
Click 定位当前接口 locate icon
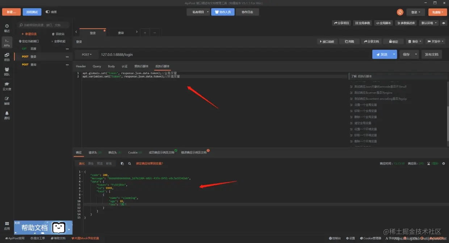click(29, 41)
